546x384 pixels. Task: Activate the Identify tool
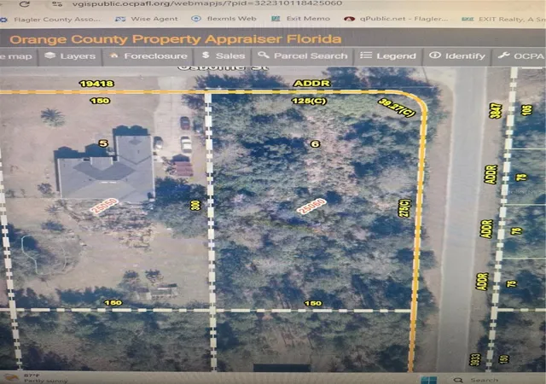[x=457, y=56]
